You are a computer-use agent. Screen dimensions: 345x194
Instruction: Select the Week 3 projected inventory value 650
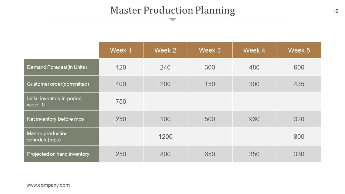(210, 154)
